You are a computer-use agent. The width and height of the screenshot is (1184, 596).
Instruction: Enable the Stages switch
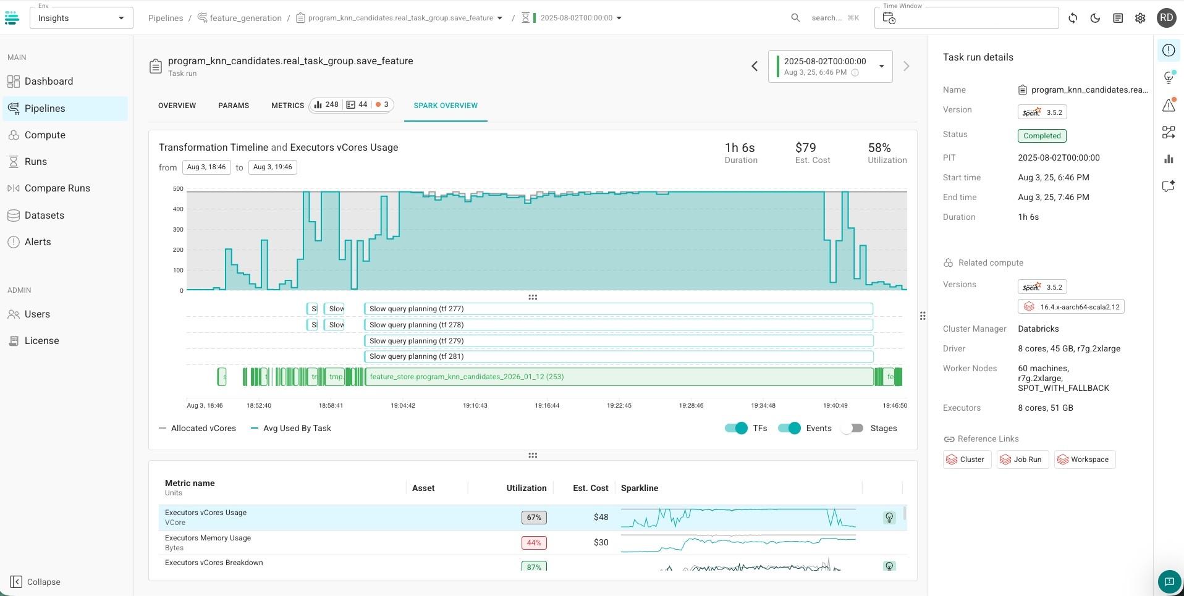(x=852, y=428)
